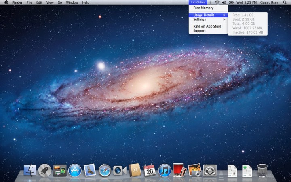Open Finder from the dock
Image resolution: width=291 pixels, height=182 pixels.
click(30, 171)
